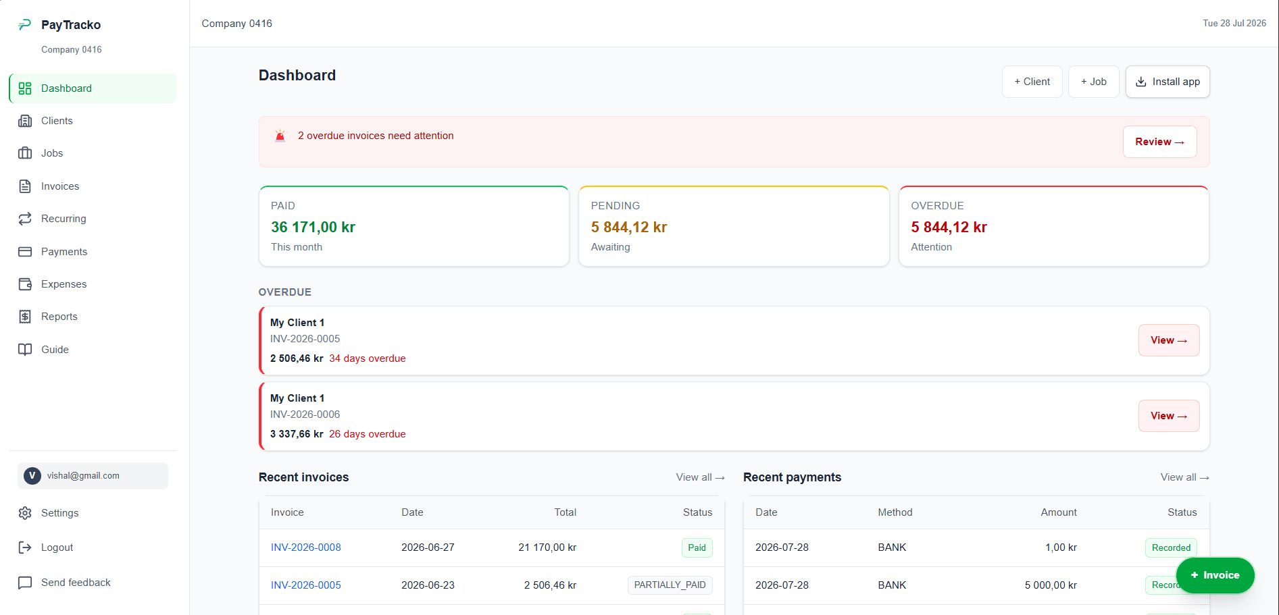
Task: Click the Dashboard grid icon in sidebar
Action: pyautogui.click(x=25, y=88)
